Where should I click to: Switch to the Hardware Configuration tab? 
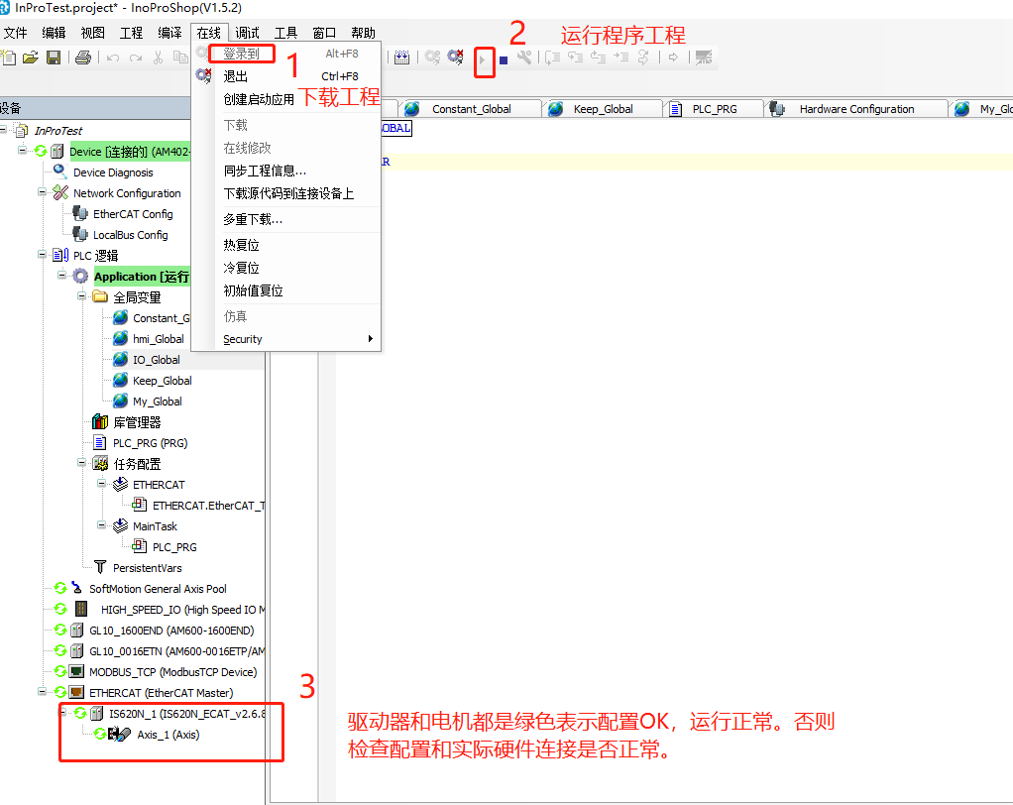tap(855, 107)
